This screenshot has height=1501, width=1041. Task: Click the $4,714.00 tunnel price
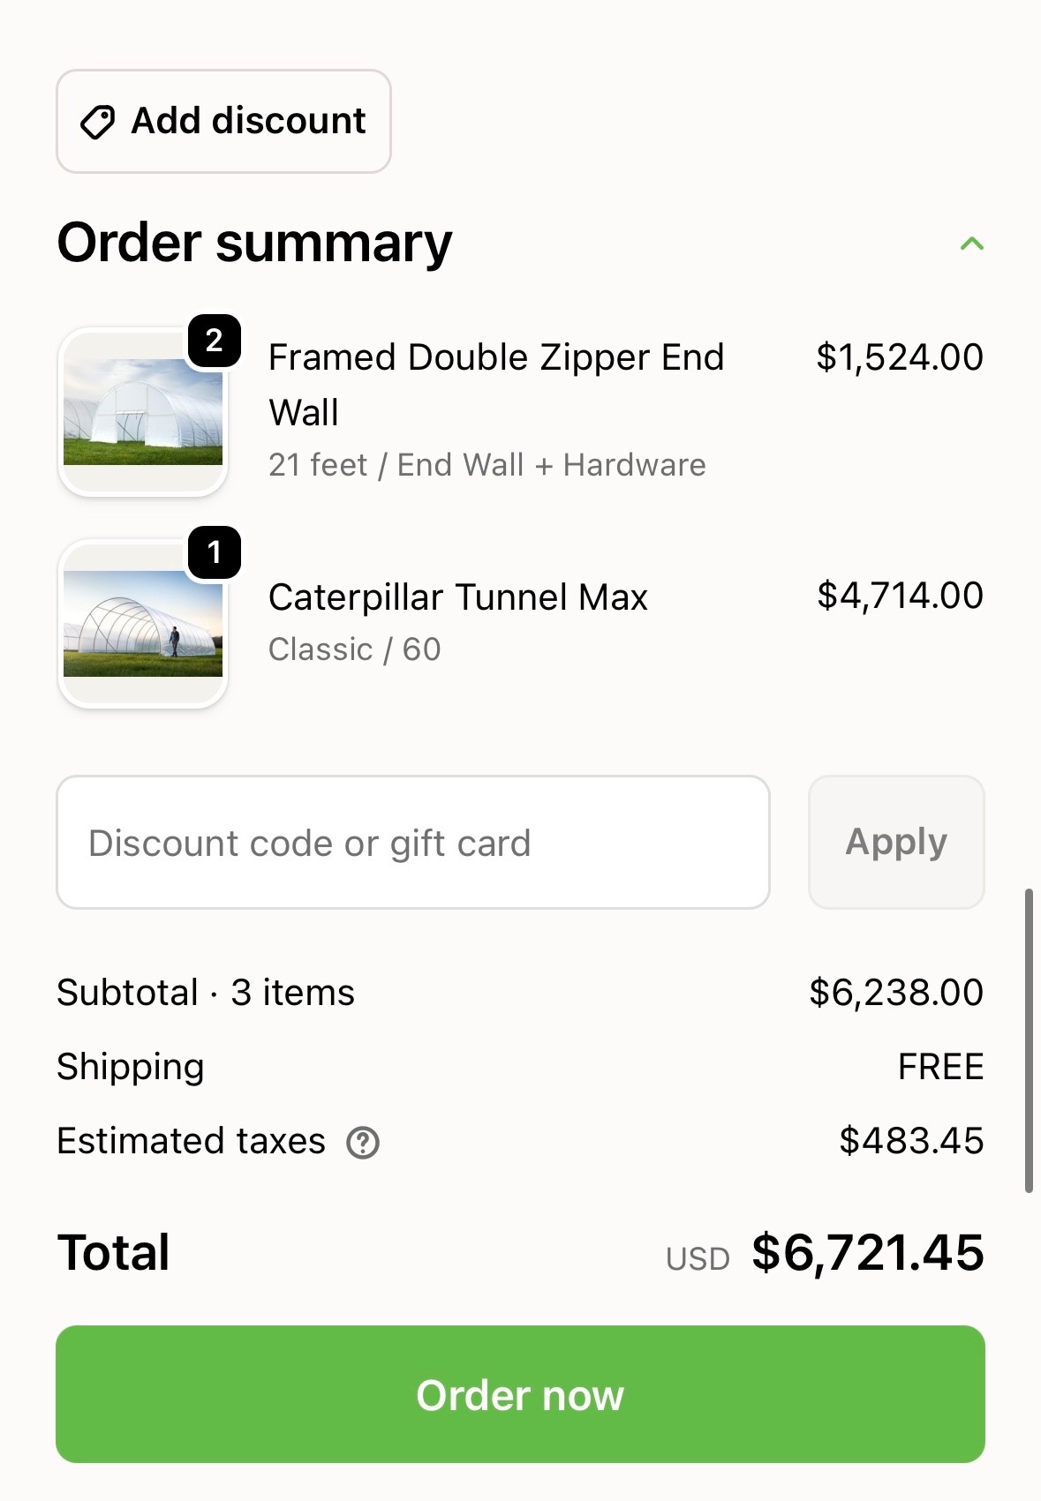pos(899,596)
